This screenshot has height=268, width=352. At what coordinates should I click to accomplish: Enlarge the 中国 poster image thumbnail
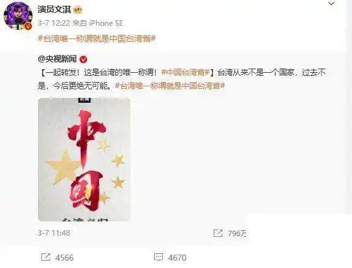(84, 159)
